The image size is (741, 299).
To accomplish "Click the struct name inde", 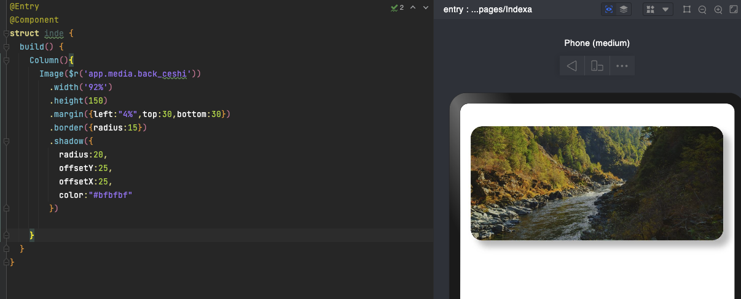I will tap(54, 34).
